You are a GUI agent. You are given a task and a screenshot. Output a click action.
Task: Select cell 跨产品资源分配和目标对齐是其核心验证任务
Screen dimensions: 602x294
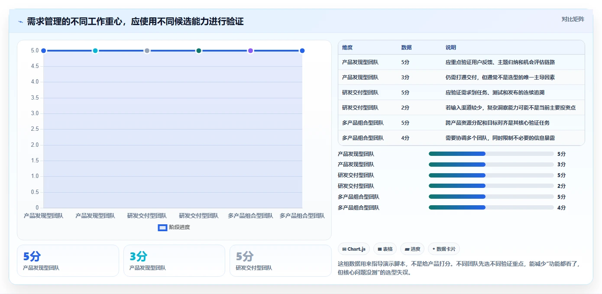tap(498, 123)
